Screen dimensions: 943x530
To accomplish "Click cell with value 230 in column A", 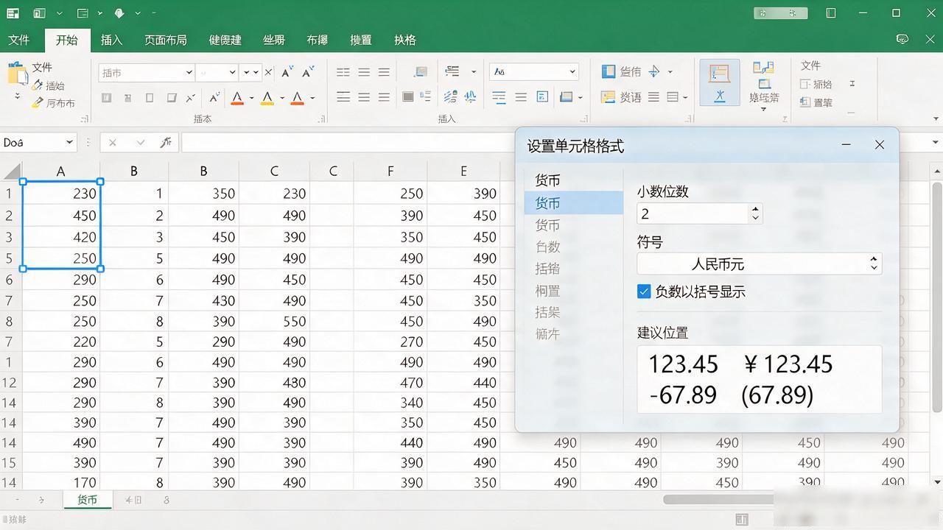I will 61,194.
